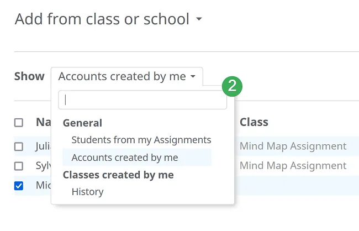This screenshot has height=231, width=359.
Task: Check the box for the Julia row
Action: pos(19,146)
